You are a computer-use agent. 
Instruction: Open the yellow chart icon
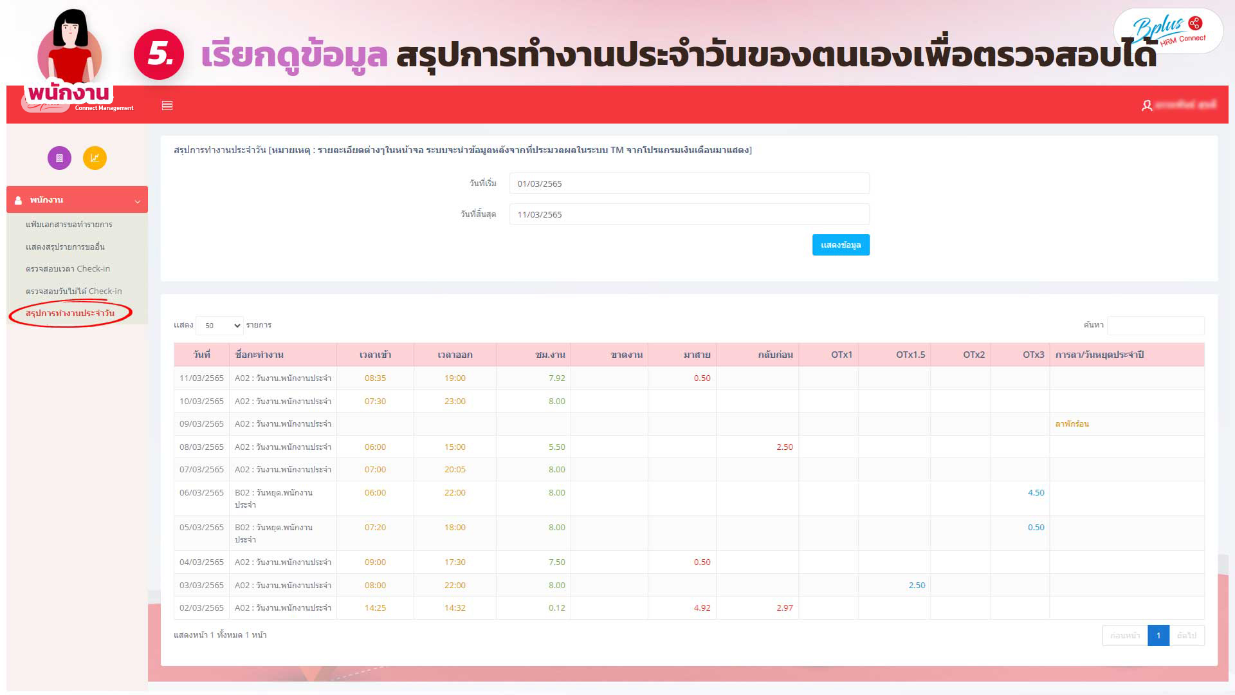pyautogui.click(x=95, y=158)
